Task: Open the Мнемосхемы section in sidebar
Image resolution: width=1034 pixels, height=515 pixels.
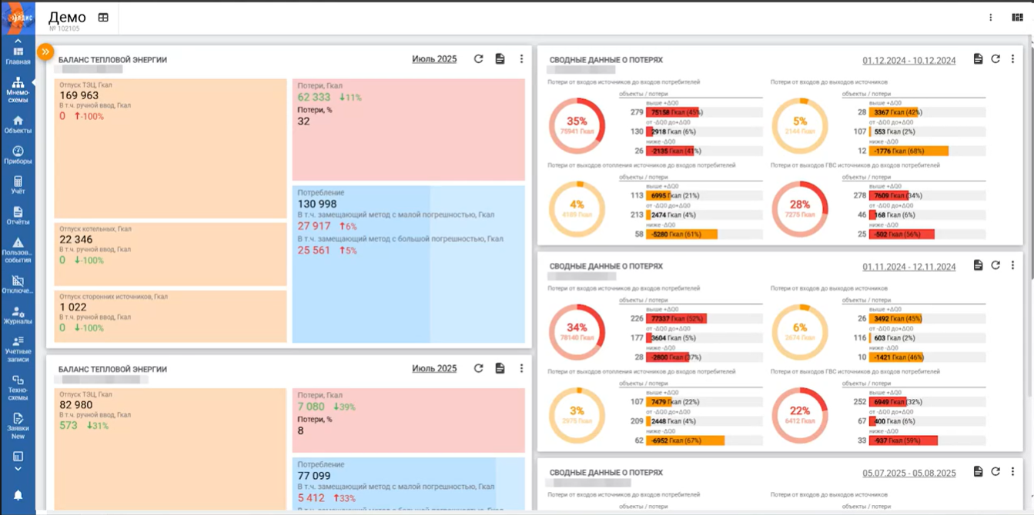Action: [x=18, y=89]
